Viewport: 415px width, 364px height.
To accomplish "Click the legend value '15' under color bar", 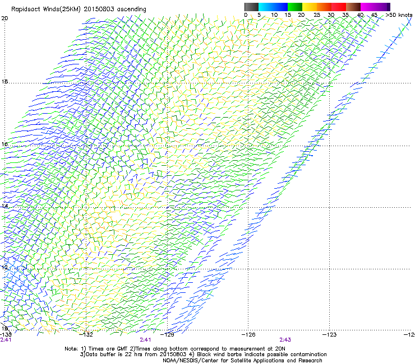I will pos(288,15).
